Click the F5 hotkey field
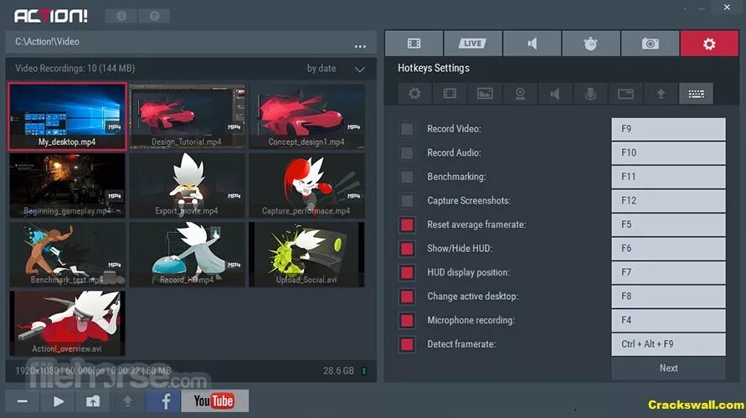746x418 pixels. point(668,224)
